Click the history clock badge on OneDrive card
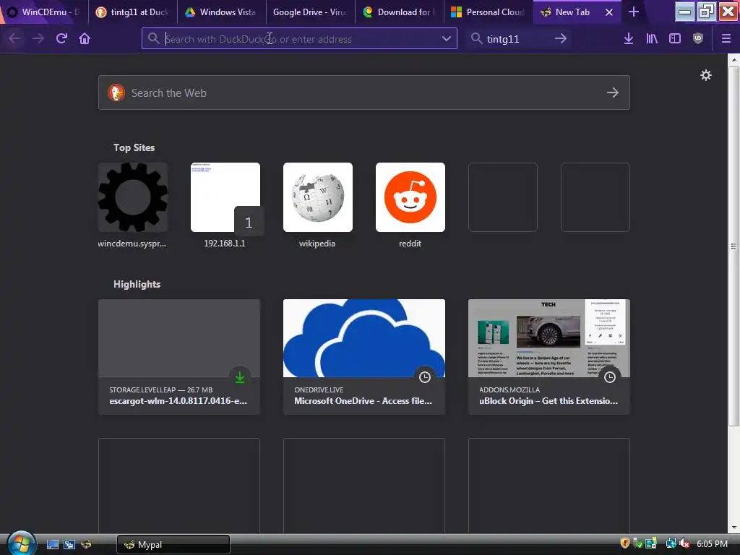The height and width of the screenshot is (555, 740). [425, 377]
